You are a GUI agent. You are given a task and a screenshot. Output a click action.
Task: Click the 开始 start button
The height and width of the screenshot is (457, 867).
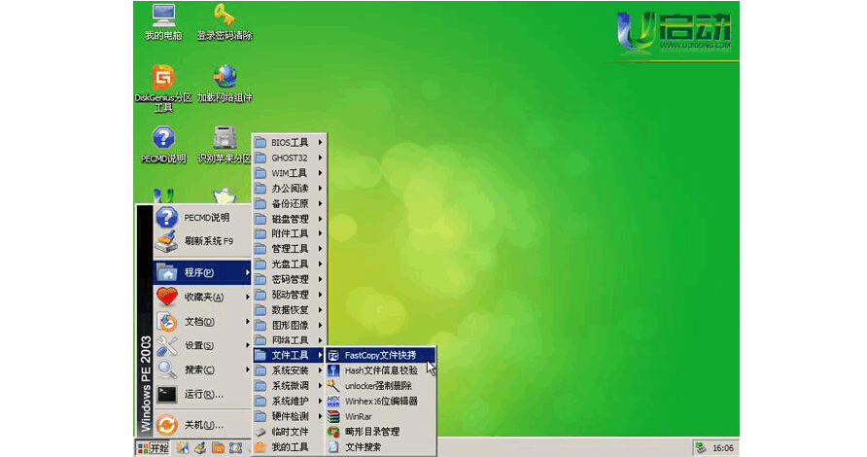coord(153,448)
